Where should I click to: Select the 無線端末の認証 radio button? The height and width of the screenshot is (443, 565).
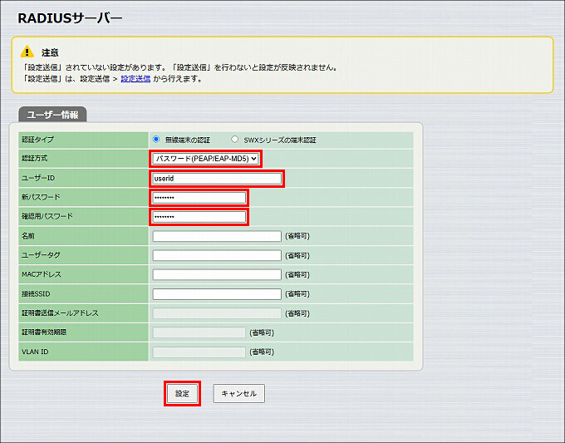(x=156, y=139)
